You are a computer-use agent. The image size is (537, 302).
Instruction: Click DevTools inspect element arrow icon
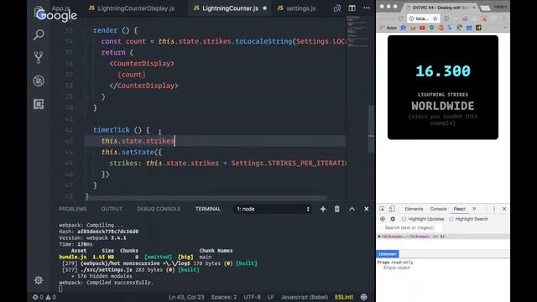(382, 209)
